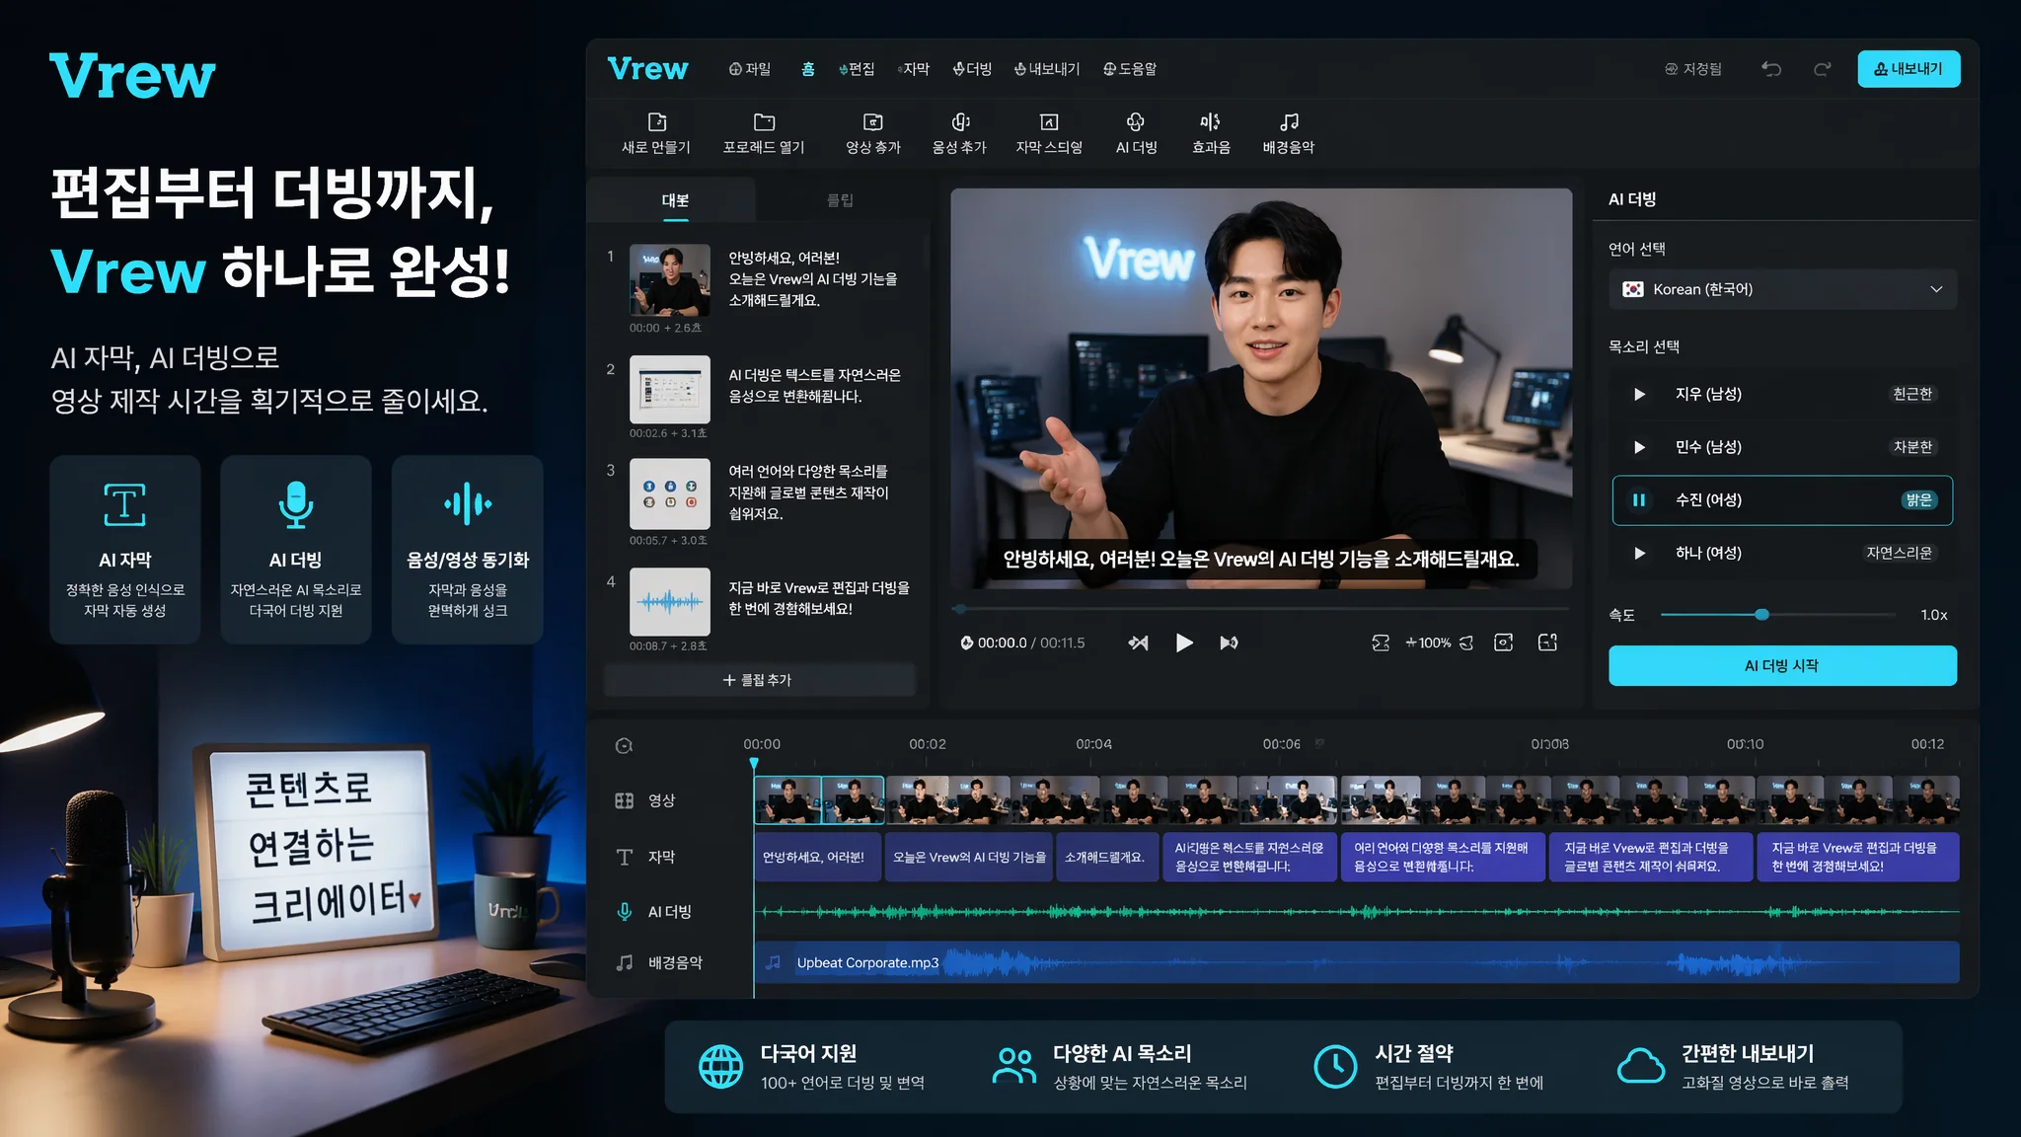Select the 민수 (남성) voice row
The image size is (2021, 1137).
[1782, 447]
